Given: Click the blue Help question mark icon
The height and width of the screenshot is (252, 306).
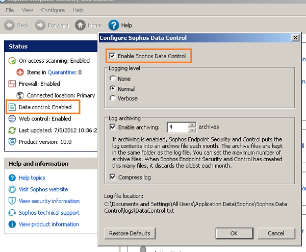Looking at the screenshot, I should click(114, 25).
